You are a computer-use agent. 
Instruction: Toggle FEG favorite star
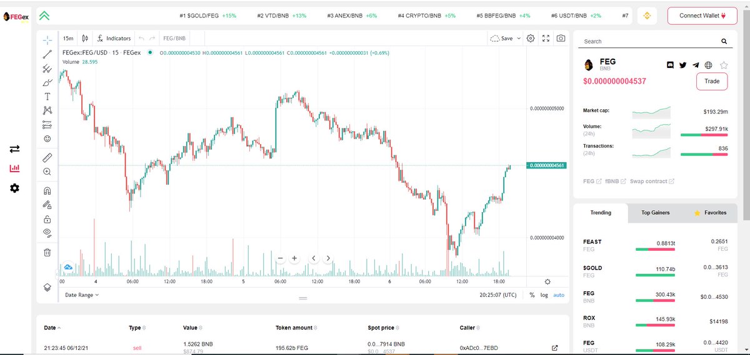724,65
